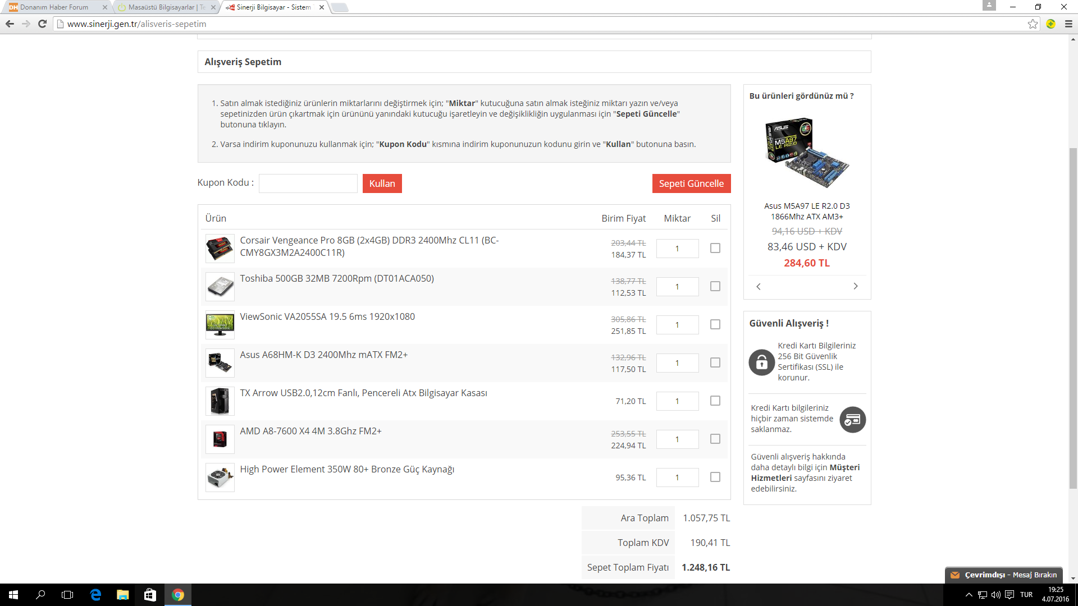Screen dimensions: 1078x606
Task: Bookmark this page with the star icon
Action: (1033, 24)
